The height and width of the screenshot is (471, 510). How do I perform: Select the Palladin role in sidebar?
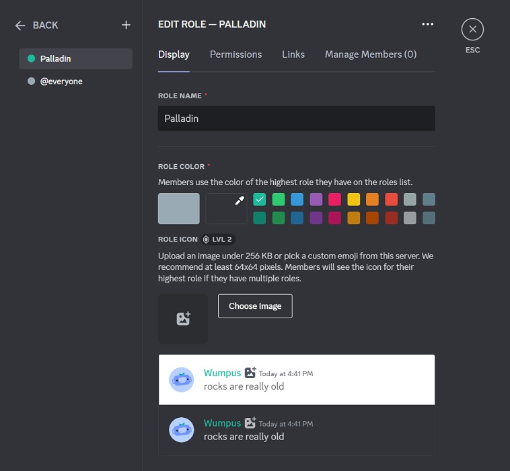(x=75, y=59)
